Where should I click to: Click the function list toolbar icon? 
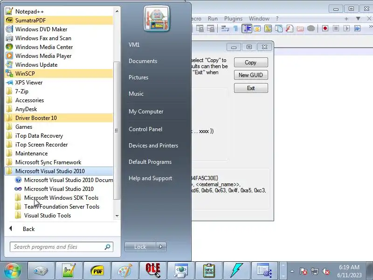point(290,28)
